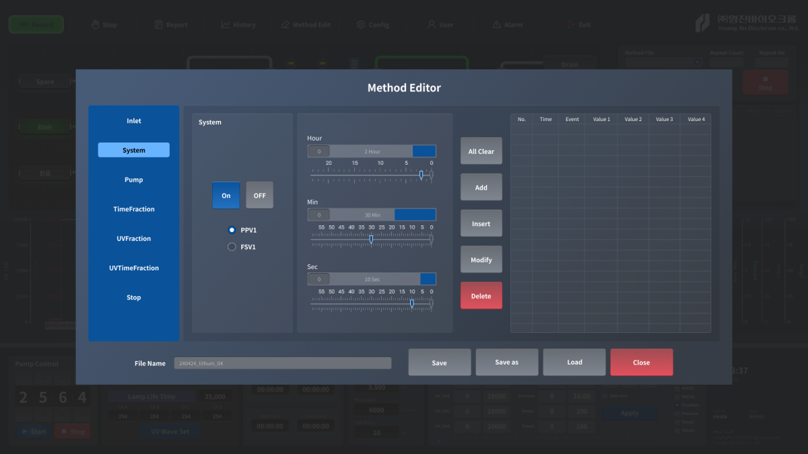Viewport: 808px width, 454px height.
Task: Open the Pump section
Action: [134, 180]
